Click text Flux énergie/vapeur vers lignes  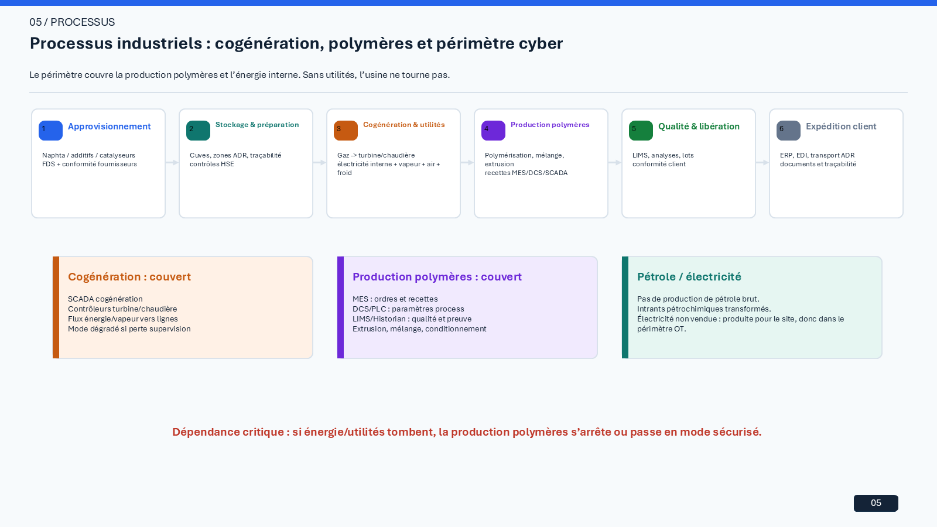[123, 319]
